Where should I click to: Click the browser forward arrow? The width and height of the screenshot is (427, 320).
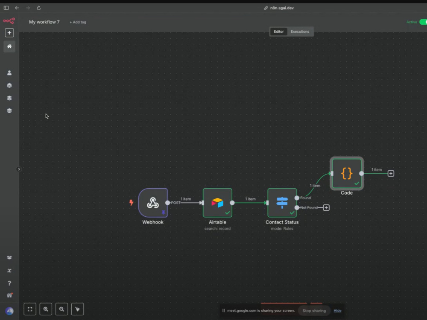click(x=28, y=8)
